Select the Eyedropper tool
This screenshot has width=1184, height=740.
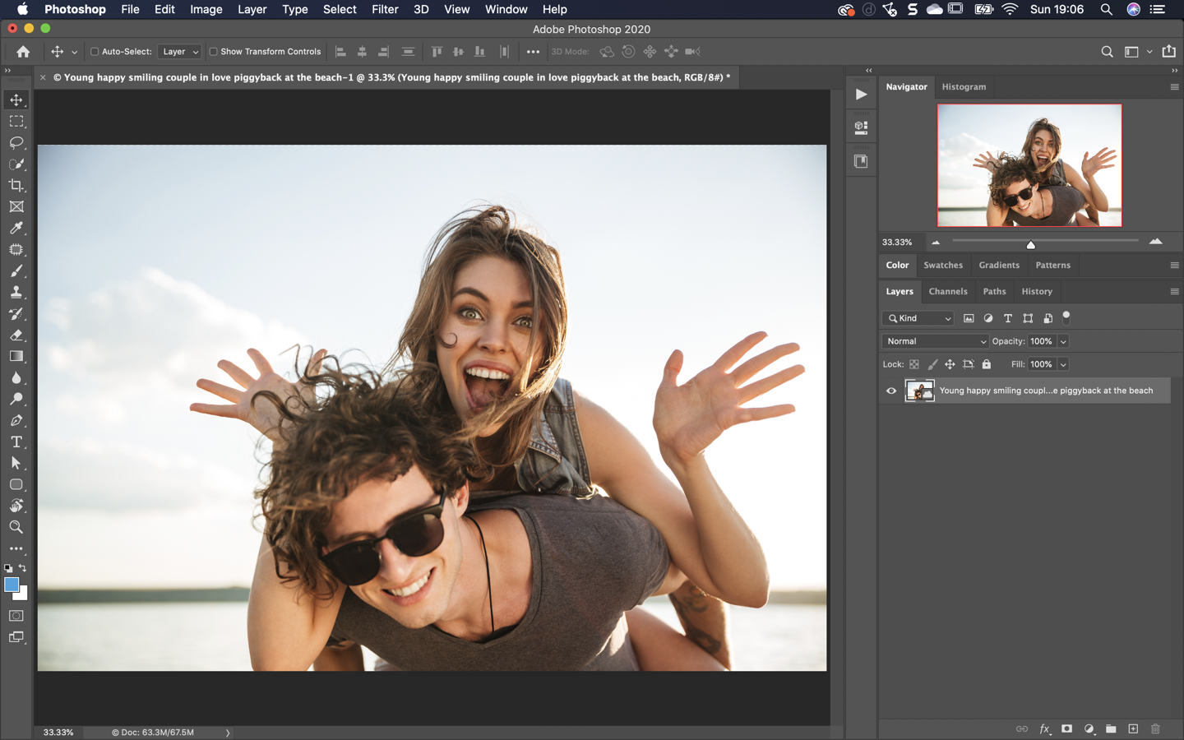pos(16,229)
